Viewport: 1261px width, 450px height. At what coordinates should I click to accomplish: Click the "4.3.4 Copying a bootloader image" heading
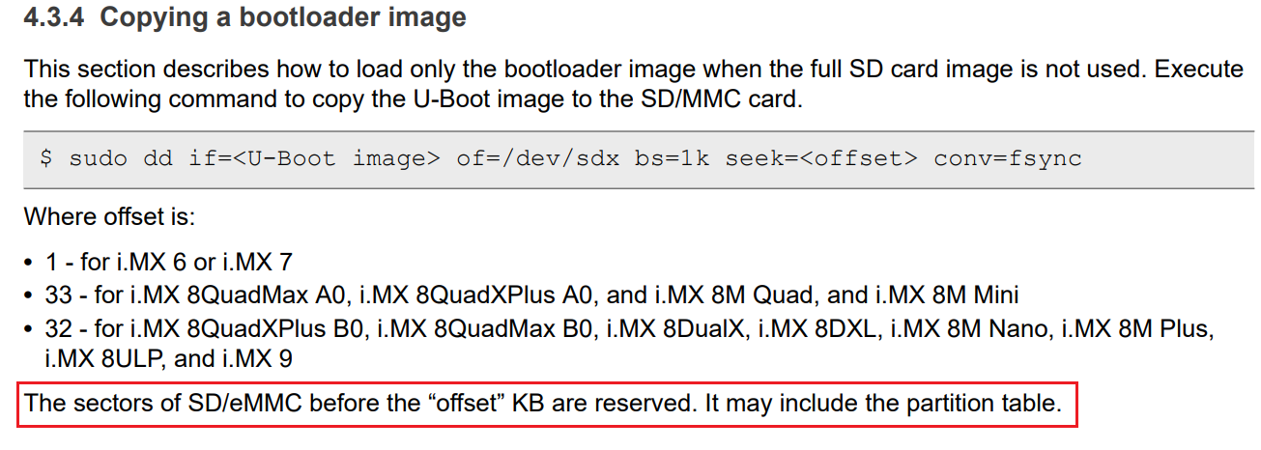[x=245, y=17]
